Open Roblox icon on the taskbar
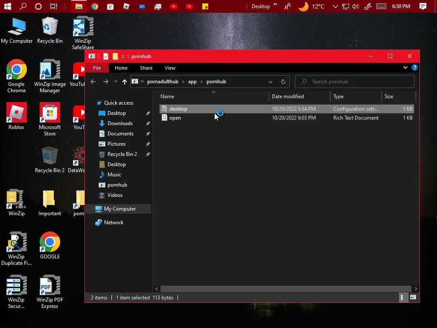The image size is (437, 328). [126, 6]
